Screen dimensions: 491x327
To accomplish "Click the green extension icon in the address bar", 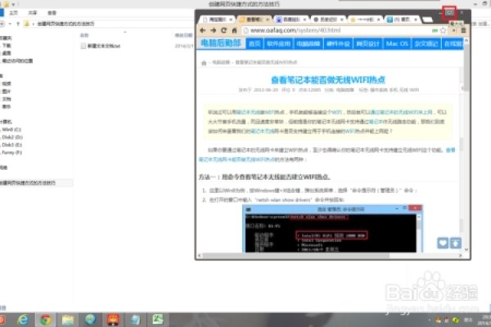I will 435,30.
